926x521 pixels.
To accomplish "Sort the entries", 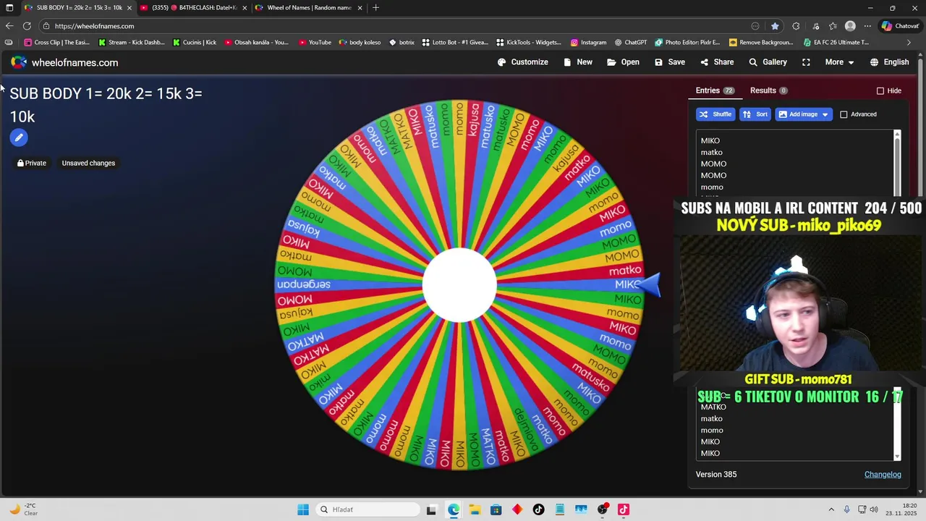I will [x=755, y=114].
